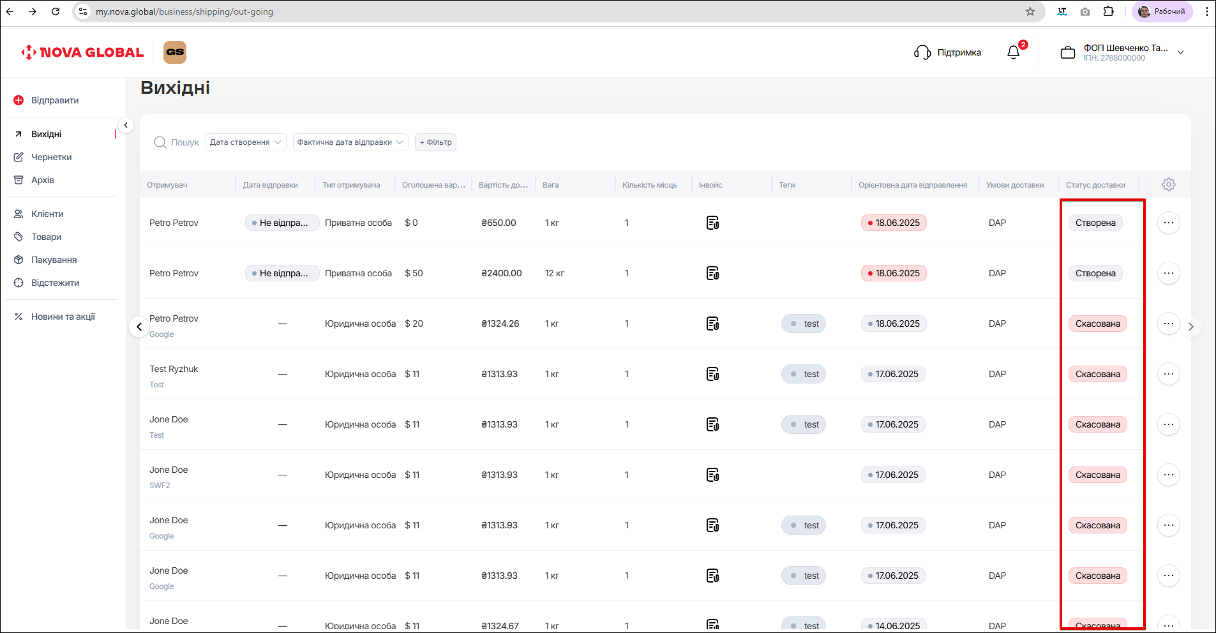Click the search magnifier icon Пошук

point(160,142)
